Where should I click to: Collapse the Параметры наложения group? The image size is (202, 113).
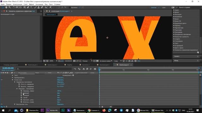point(15,82)
